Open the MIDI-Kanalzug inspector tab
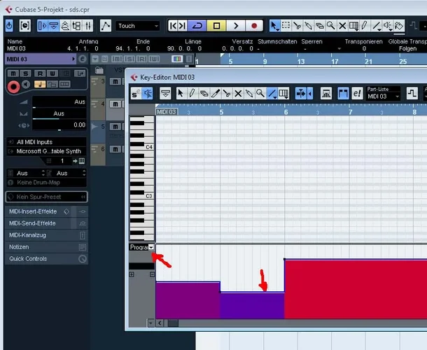 click(x=46, y=235)
